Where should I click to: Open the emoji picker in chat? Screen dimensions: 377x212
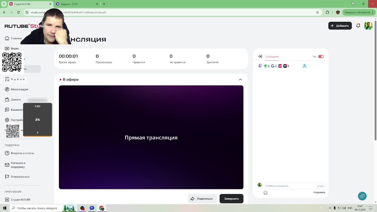[x=265, y=193]
